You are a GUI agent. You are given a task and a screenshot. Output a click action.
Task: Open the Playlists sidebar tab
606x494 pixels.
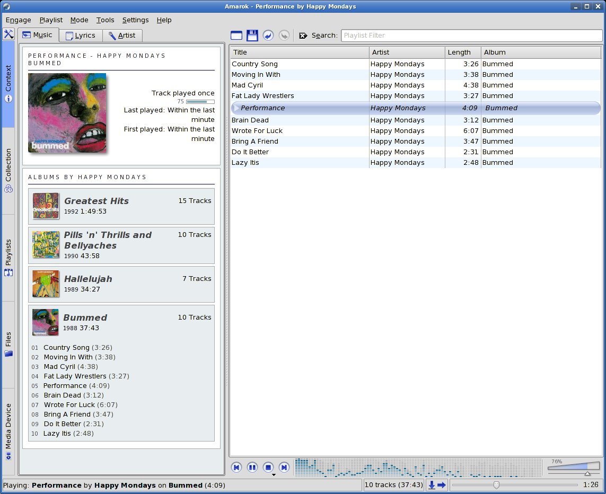(x=8, y=258)
